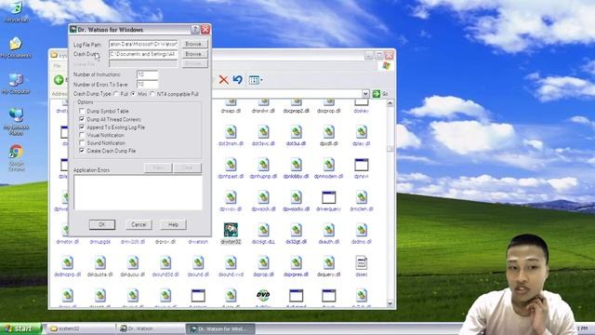Select the dssec file icon
The width and height of the screenshot is (595, 335).
362,262
